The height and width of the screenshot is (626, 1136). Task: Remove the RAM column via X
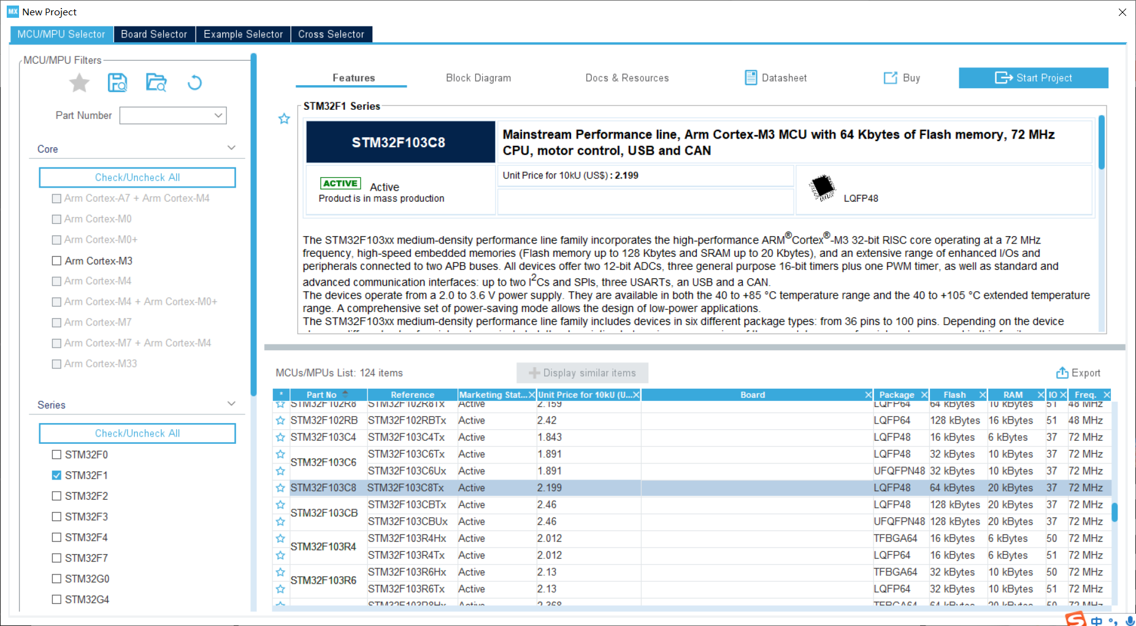1040,395
